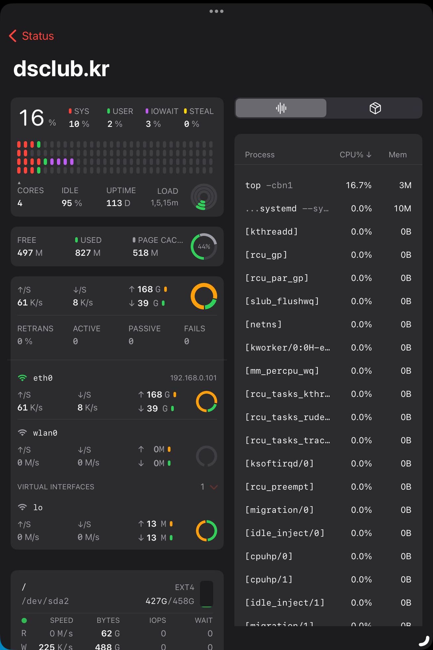This screenshot has width=433, height=650.
Task: Click the load average gauge icon
Action: tap(204, 197)
